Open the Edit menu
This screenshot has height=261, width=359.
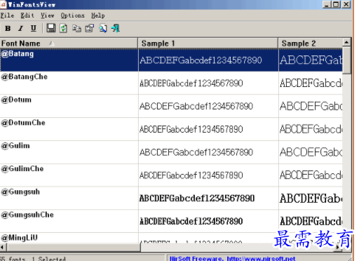pos(27,15)
